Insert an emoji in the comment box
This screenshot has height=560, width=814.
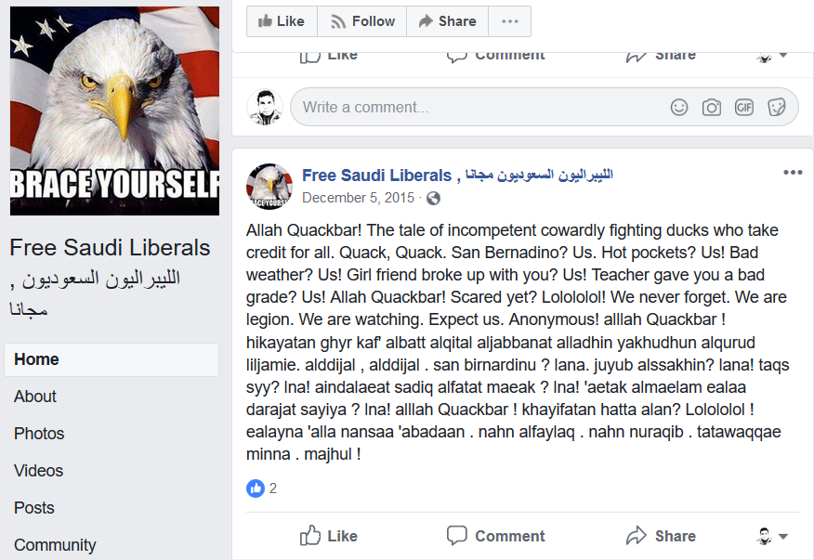pyautogui.click(x=679, y=108)
